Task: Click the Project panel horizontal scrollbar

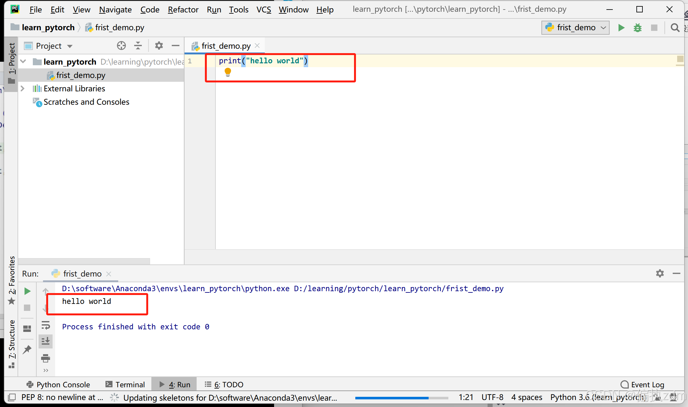Action: pyautogui.click(x=84, y=261)
